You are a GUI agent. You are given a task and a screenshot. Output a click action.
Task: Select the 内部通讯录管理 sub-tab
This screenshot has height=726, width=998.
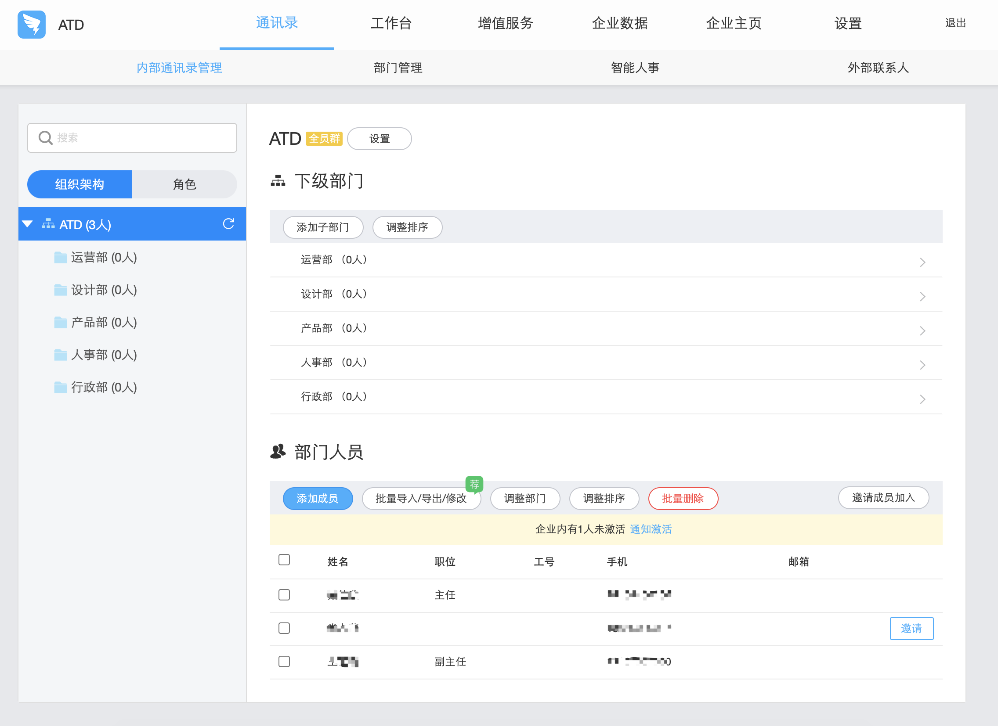point(179,68)
